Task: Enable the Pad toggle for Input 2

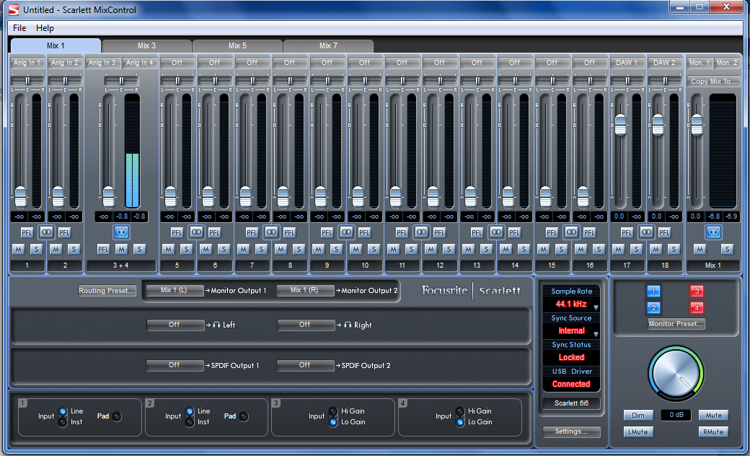Action: (x=244, y=416)
